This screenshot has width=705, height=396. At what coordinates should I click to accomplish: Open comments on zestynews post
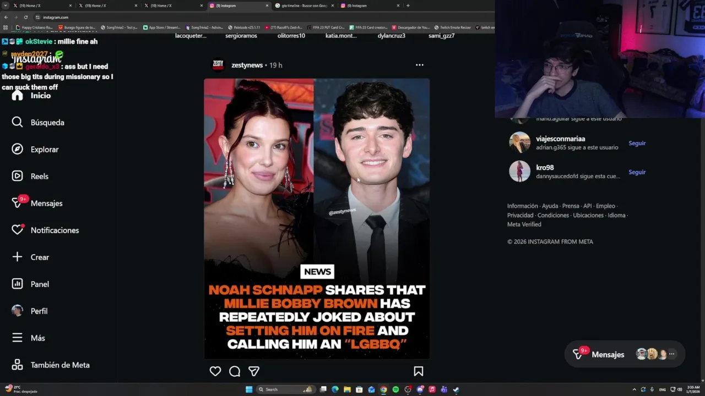tap(235, 371)
